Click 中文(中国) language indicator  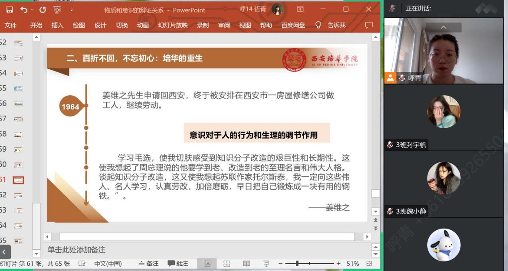108,264
